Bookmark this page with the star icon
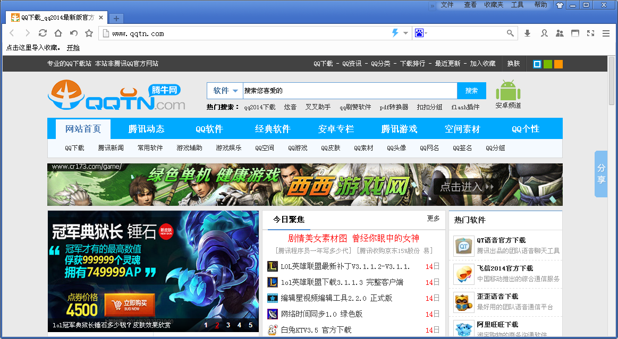618x339 pixels. point(88,33)
